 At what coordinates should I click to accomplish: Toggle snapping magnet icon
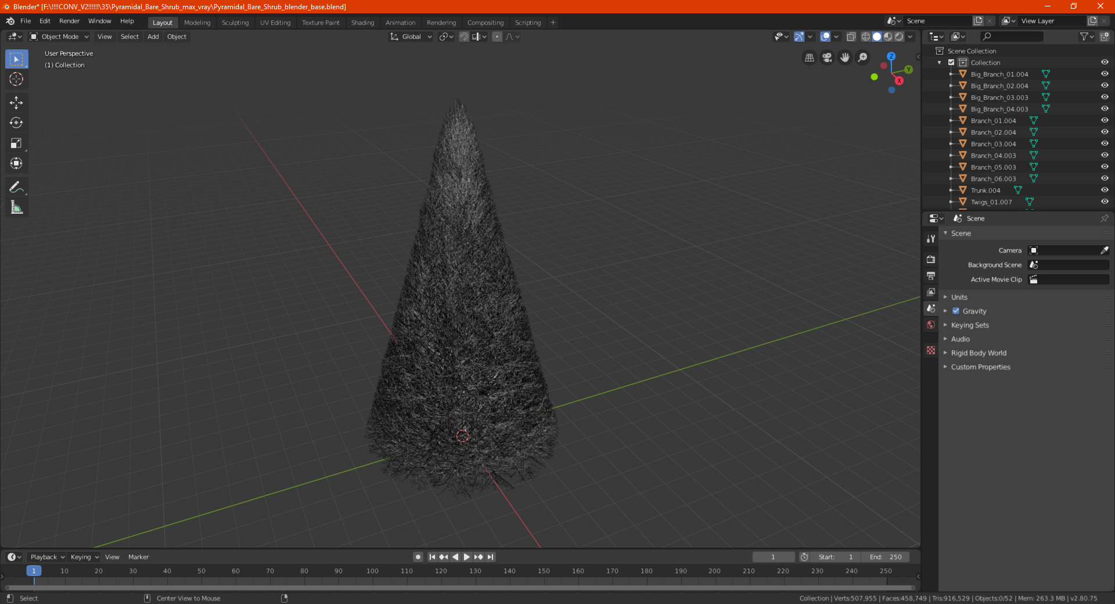point(464,37)
